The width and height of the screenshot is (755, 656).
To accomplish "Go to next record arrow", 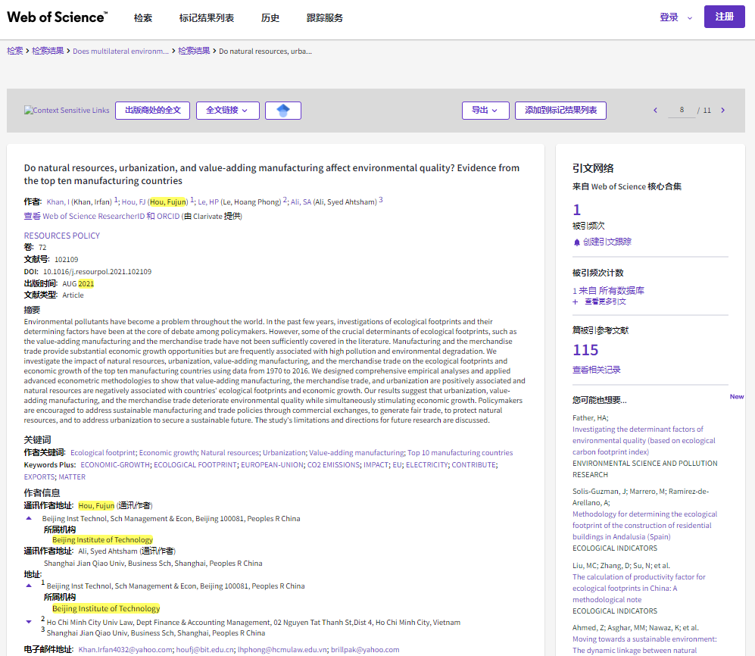I will (722, 111).
